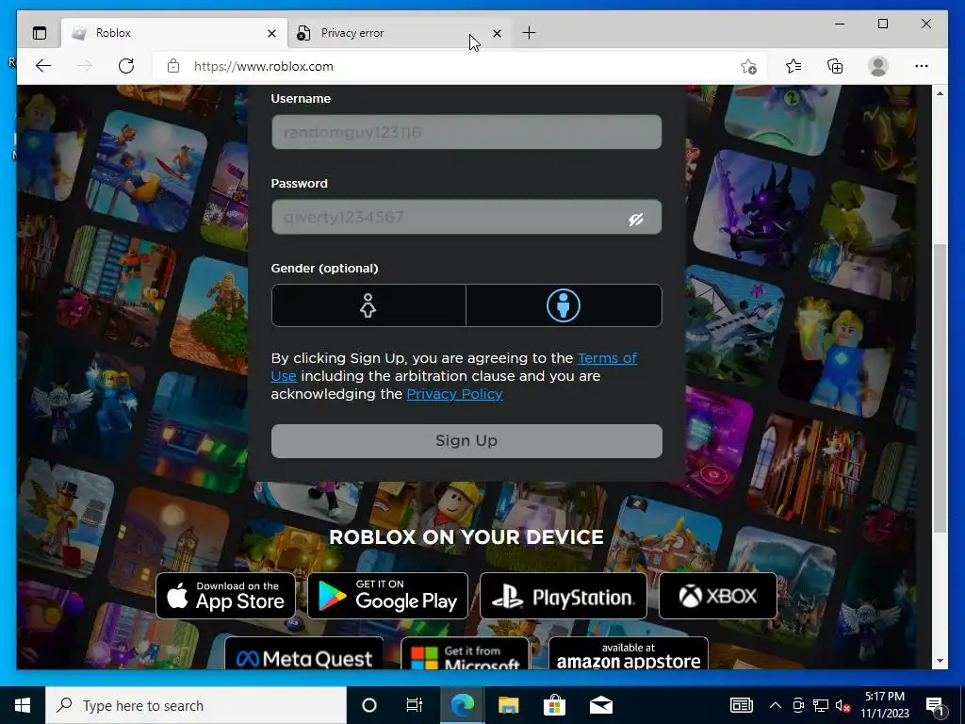This screenshot has width=965, height=724.
Task: Open the Xbox badge
Action: pyautogui.click(x=717, y=596)
